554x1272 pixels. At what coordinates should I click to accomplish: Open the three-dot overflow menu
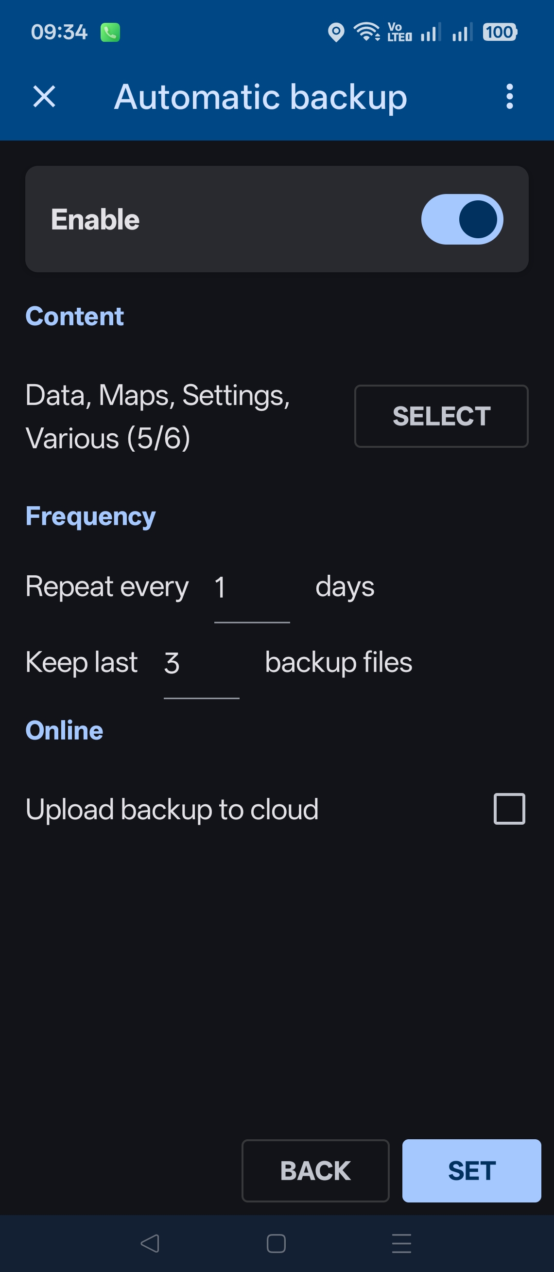[x=510, y=96]
